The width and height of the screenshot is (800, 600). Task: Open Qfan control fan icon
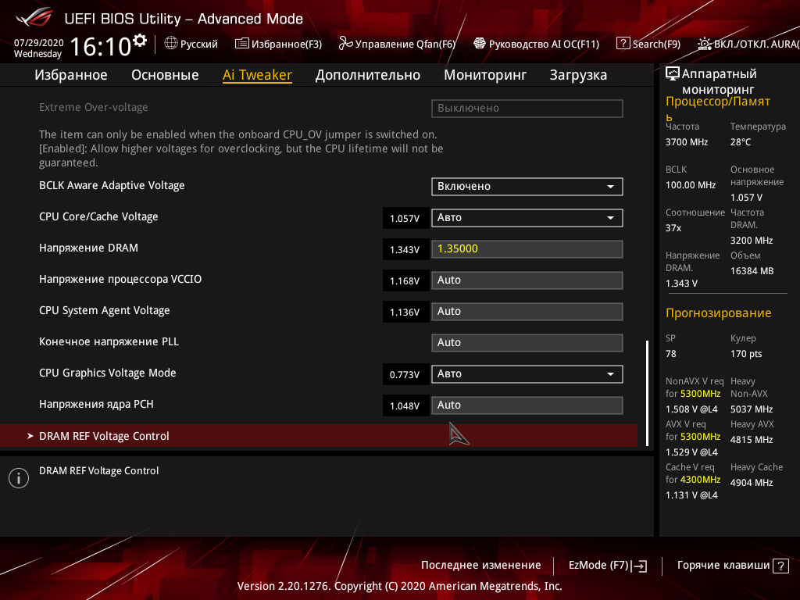(345, 44)
